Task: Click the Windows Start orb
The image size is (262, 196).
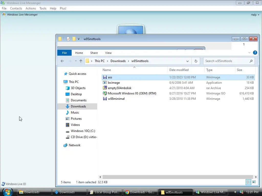Action: point(8,192)
